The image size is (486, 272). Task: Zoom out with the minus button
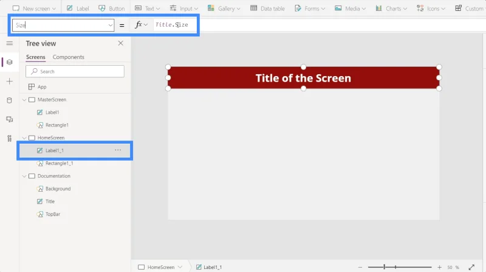[360, 267]
